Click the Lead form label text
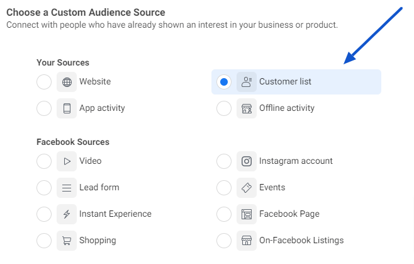The image size is (414, 264). click(99, 188)
